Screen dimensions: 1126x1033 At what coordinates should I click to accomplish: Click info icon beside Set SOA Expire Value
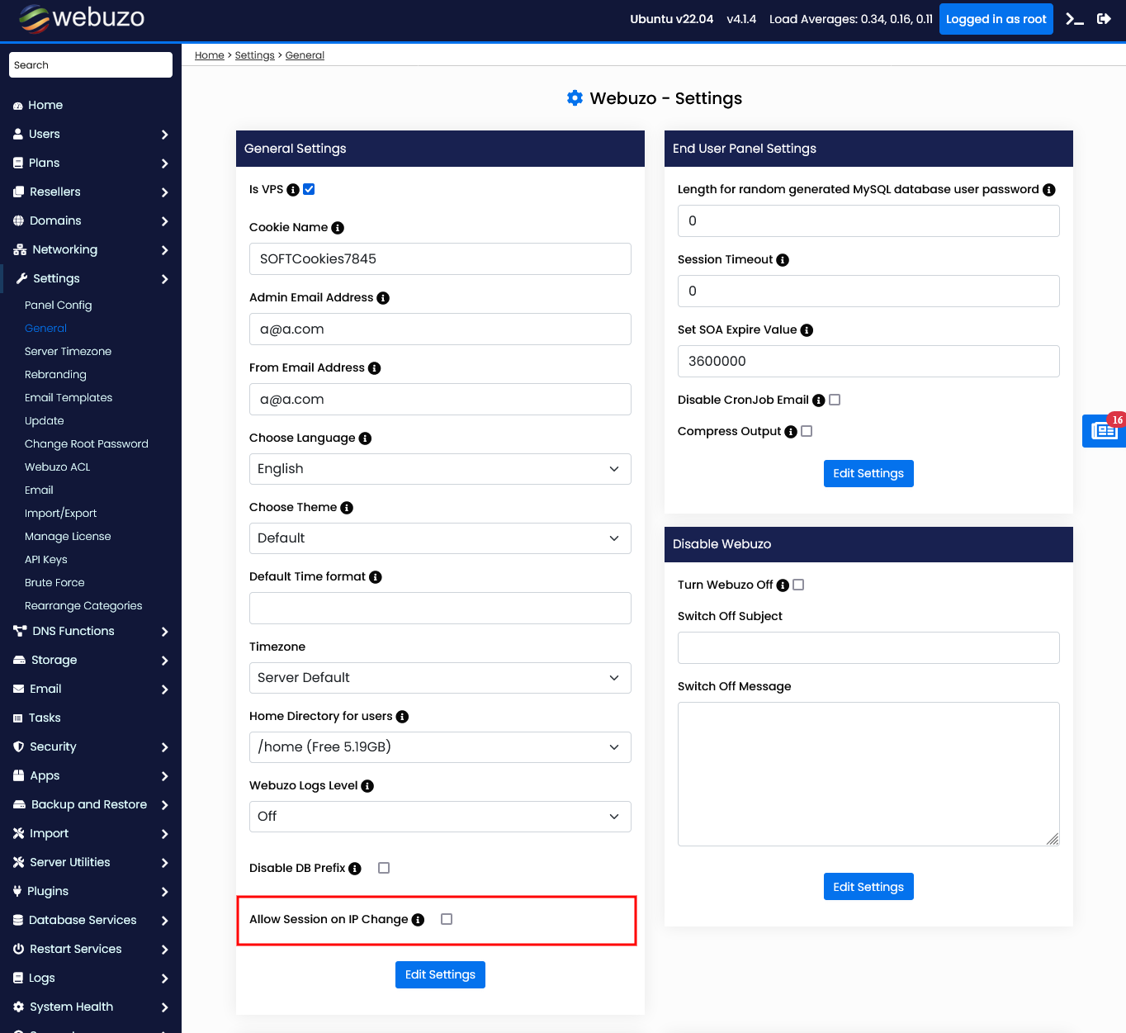tap(807, 330)
